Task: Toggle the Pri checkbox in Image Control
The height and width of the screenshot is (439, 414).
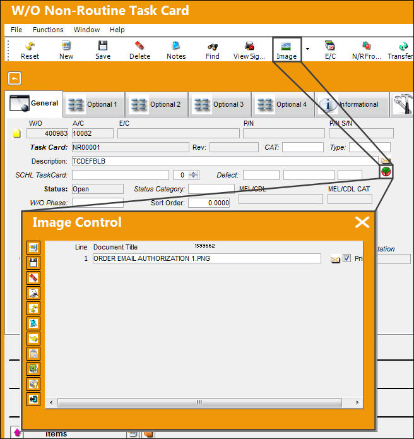Action: (x=346, y=258)
